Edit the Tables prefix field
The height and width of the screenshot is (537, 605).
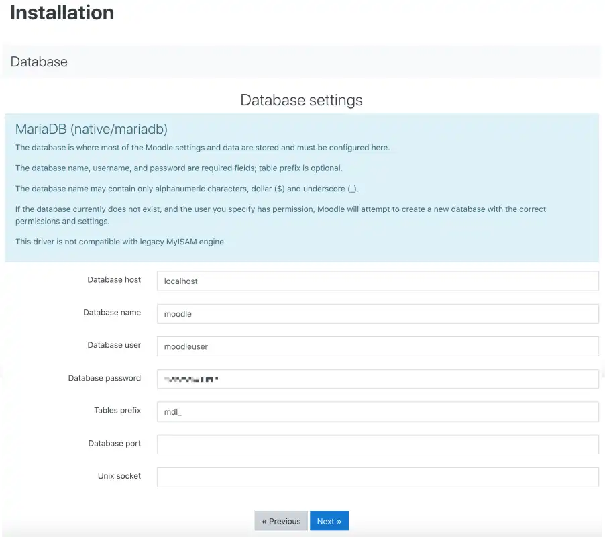tap(378, 411)
